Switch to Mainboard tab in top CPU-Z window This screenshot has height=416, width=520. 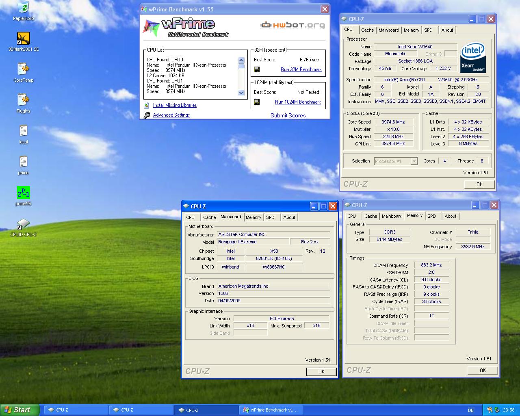389,30
